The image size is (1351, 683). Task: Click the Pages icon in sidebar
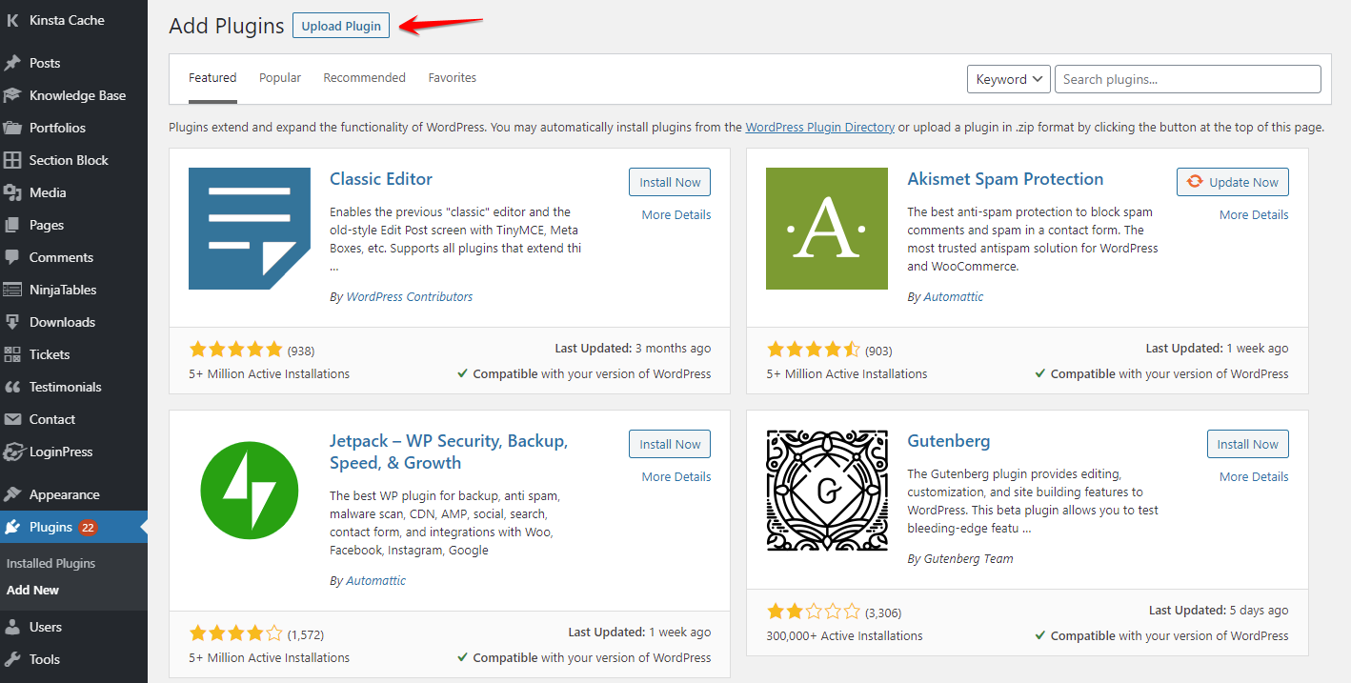12,225
